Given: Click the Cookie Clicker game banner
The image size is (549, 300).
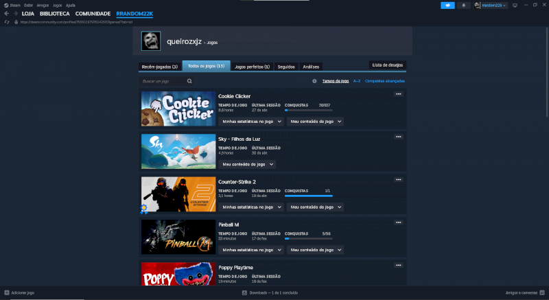Looking at the screenshot, I should point(178,108).
